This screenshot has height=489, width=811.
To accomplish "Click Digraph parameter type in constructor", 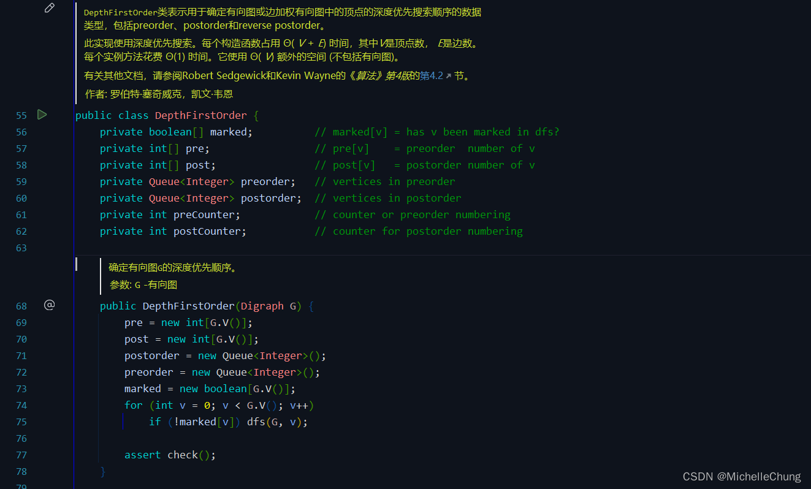I will [x=262, y=306].
